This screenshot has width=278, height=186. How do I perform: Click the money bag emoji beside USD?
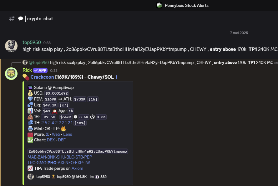tap(30, 93)
